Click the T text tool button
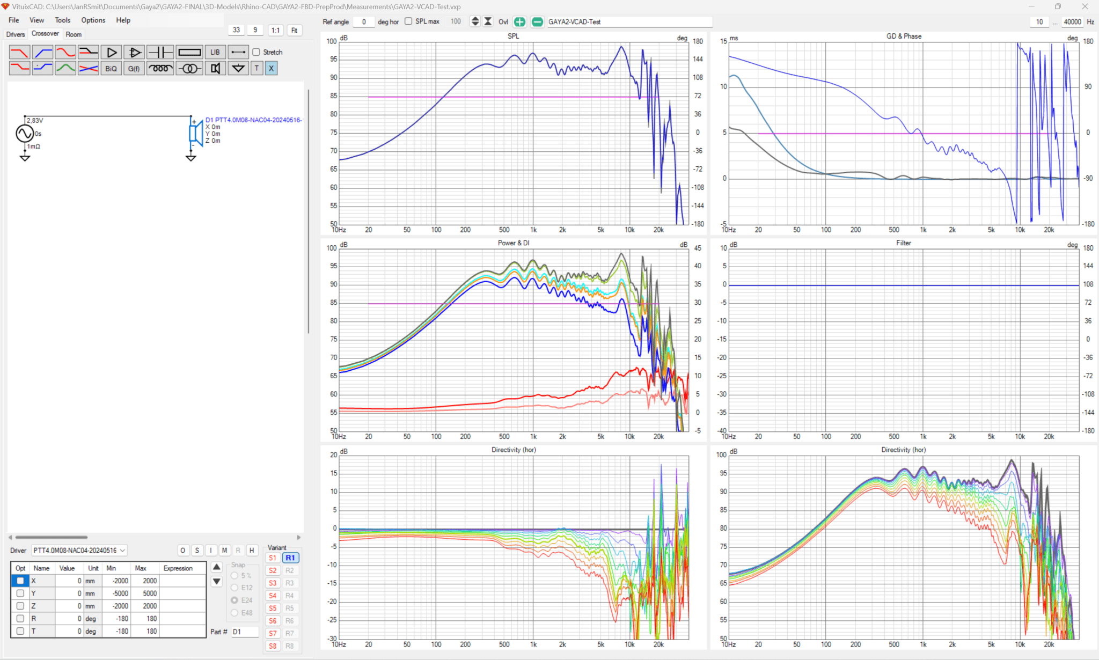The height and width of the screenshot is (660, 1099). pyautogui.click(x=257, y=68)
